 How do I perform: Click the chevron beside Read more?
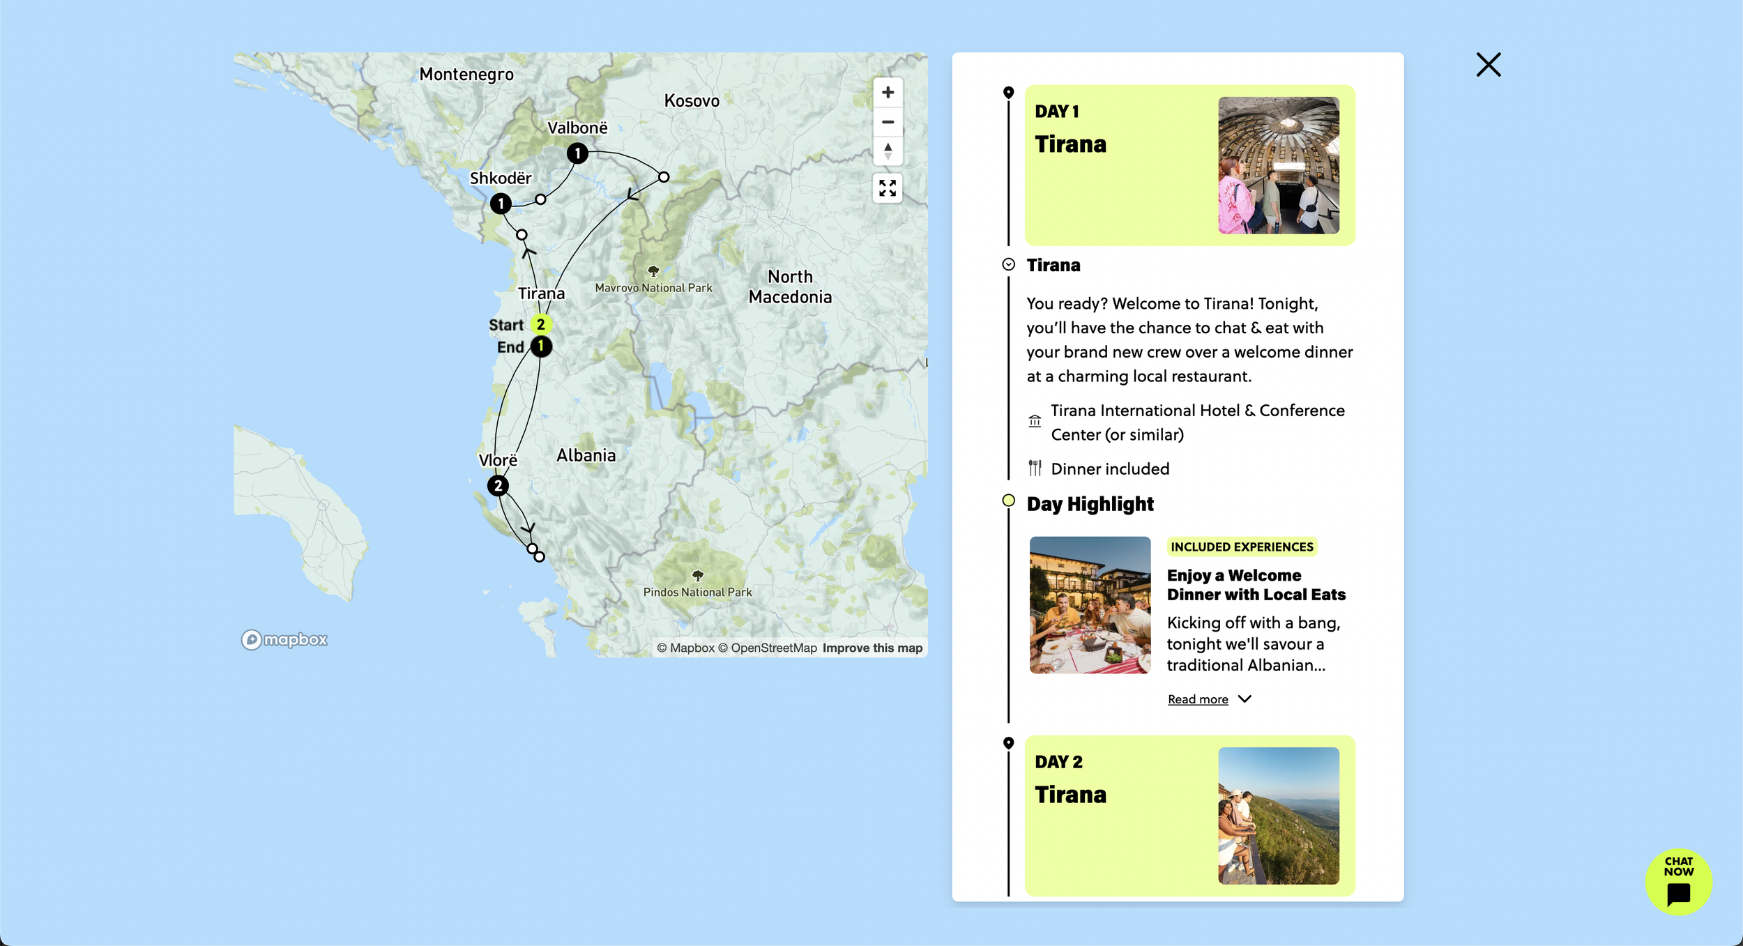1245,699
